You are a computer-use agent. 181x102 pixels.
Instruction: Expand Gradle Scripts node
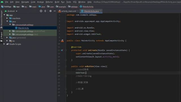tap(4, 44)
